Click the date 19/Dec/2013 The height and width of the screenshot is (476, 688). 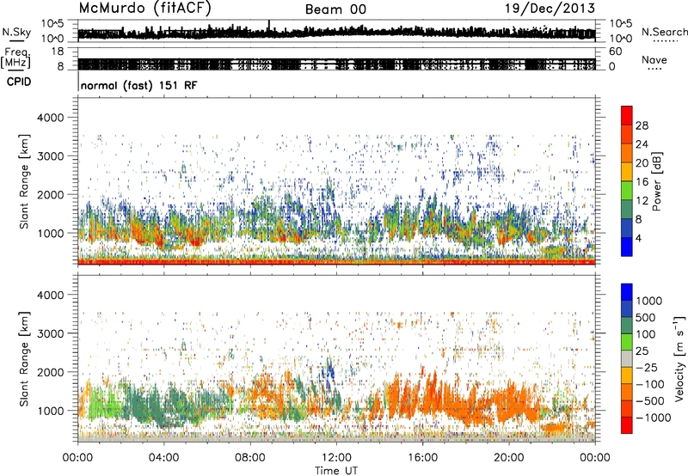tap(550, 8)
